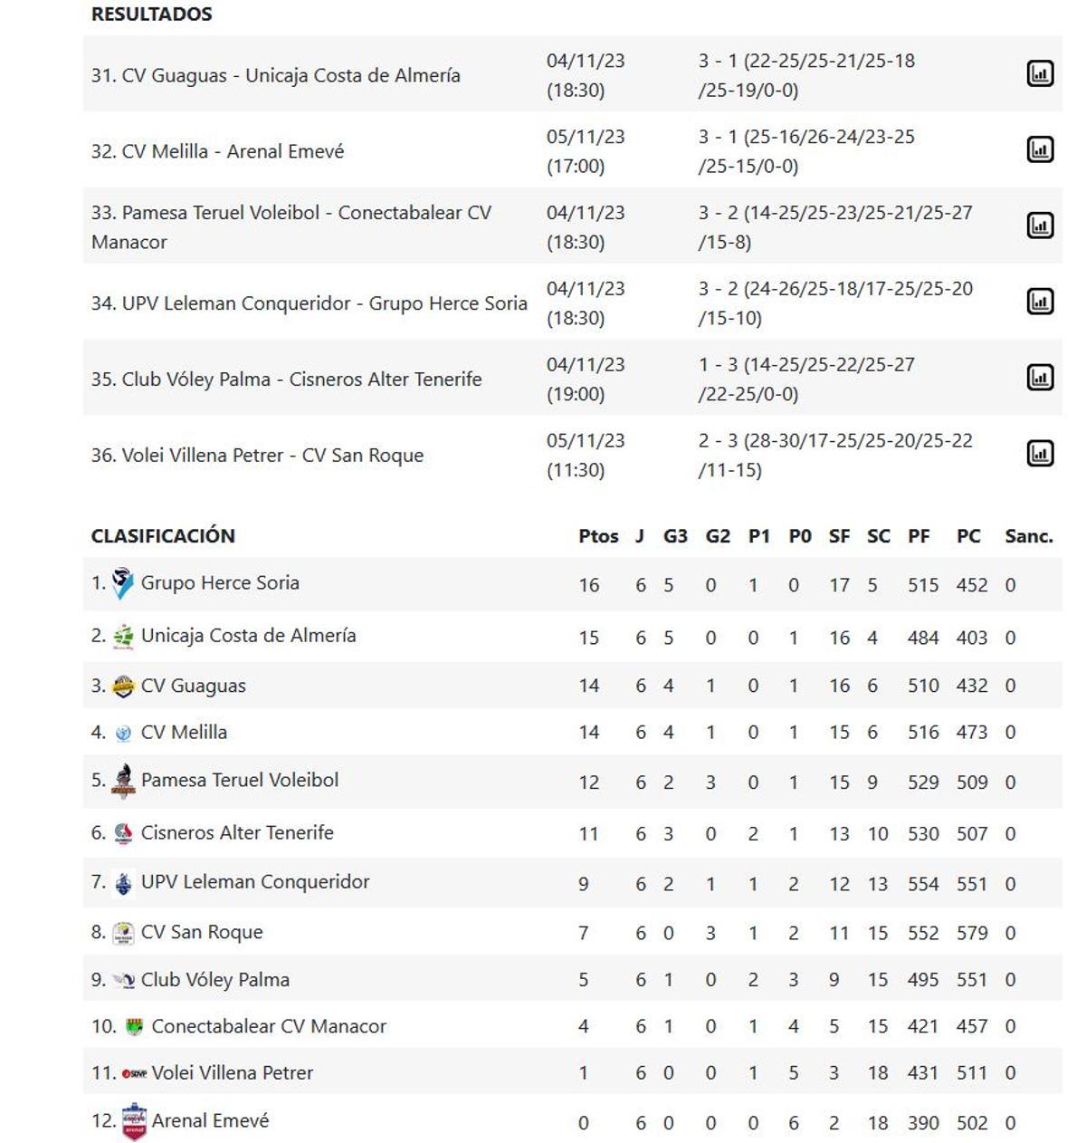This screenshot has height=1143, width=1086.
Task: Click the PF column header
Action: 919,535
